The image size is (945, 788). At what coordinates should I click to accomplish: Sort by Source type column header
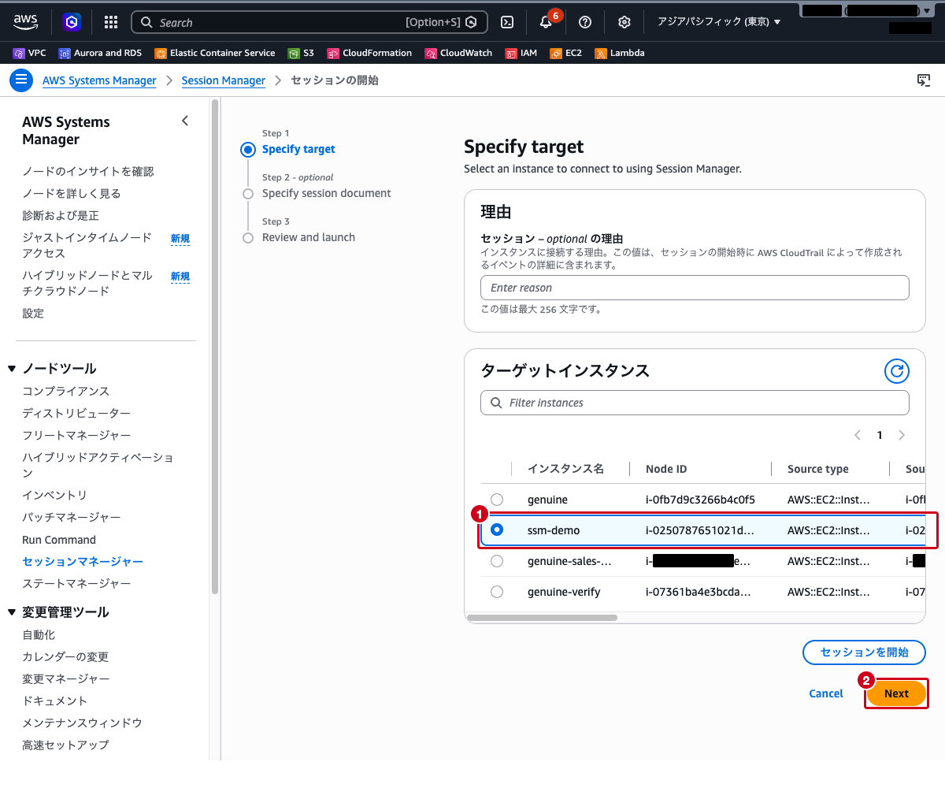coord(818,469)
